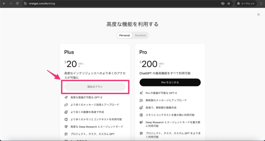Close the pricing dialog with X
The width and height of the screenshot is (265, 141).
(x=258, y=14)
